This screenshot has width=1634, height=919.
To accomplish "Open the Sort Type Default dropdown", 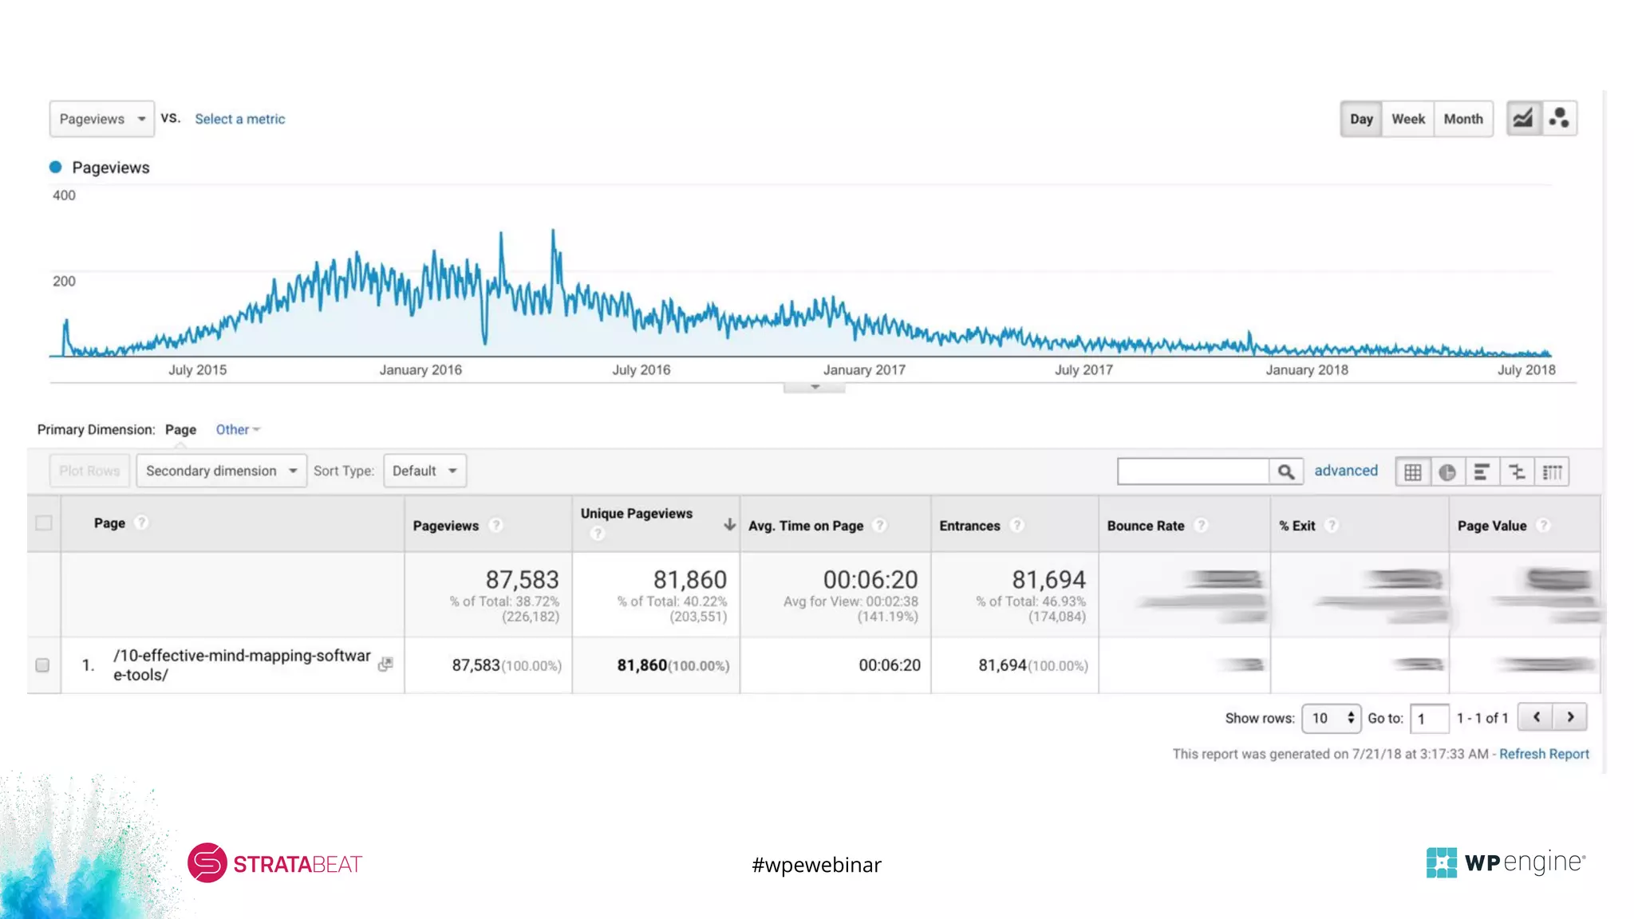I will point(424,471).
